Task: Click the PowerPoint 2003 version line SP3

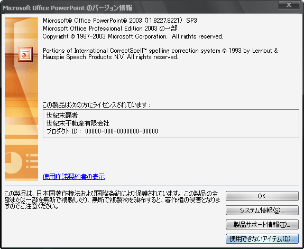Action: coord(120,21)
